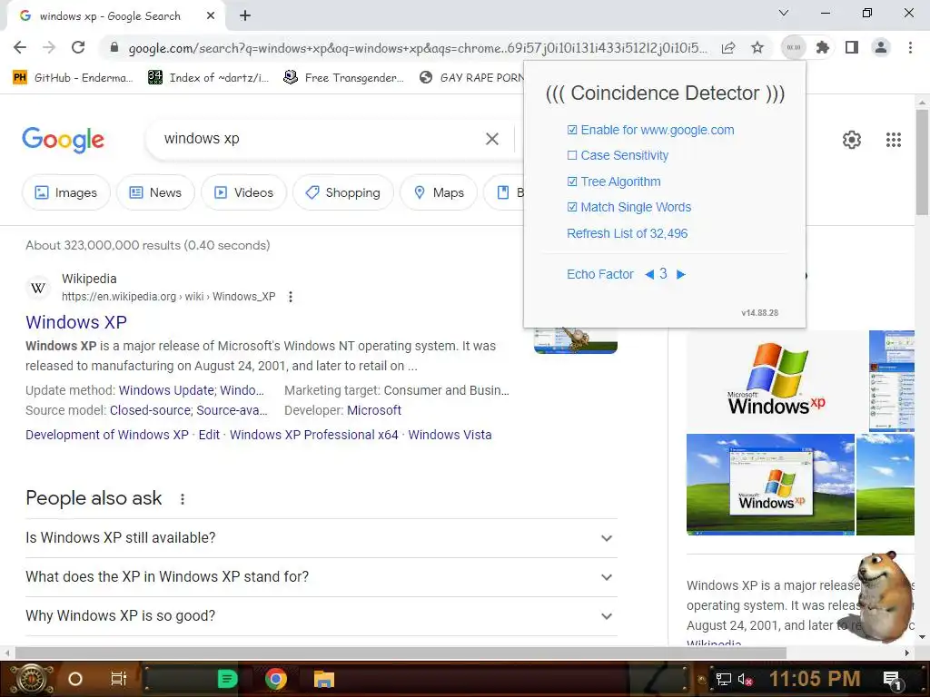Open the network tray icon
The height and width of the screenshot is (697, 930).
point(723,679)
